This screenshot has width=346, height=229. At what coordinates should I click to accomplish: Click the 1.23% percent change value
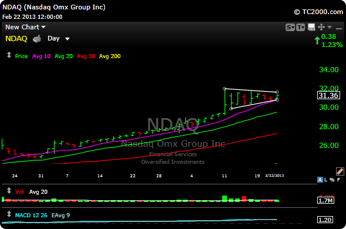[x=332, y=45]
